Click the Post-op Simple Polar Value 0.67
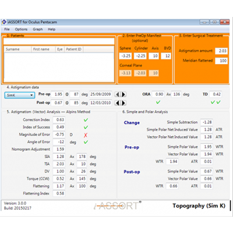 pyautogui.click(x=207, y=171)
